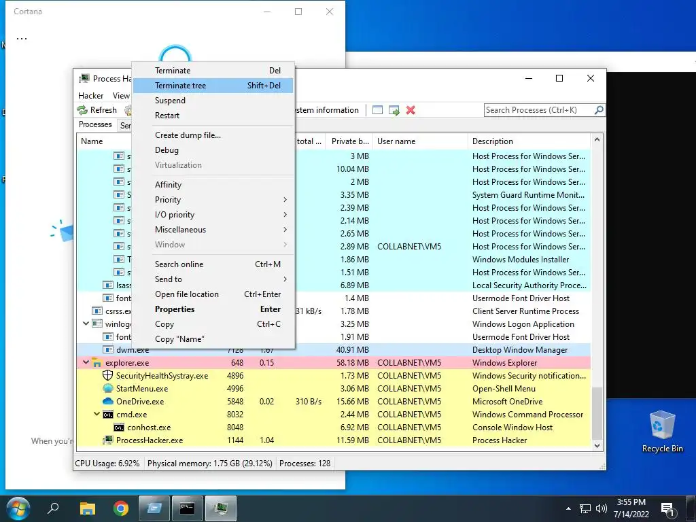The height and width of the screenshot is (522, 696).
Task: Open the Cortana three-dots menu
Action: (21, 39)
